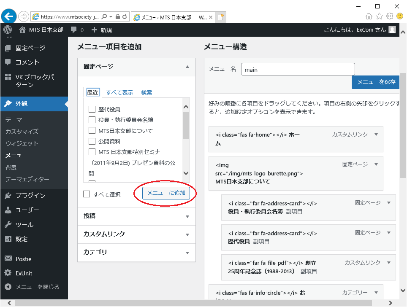Switch to the すべて表示 tab
Viewport: 407px width, 307px height.
click(x=119, y=92)
